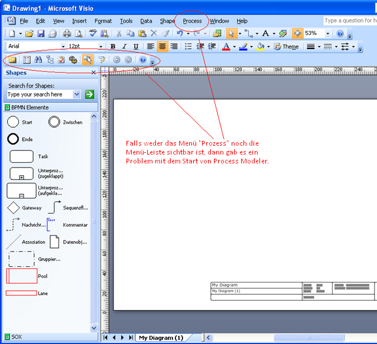The width and height of the screenshot is (377, 344).
Task: Enable left text alignment
Action: (x=151, y=46)
